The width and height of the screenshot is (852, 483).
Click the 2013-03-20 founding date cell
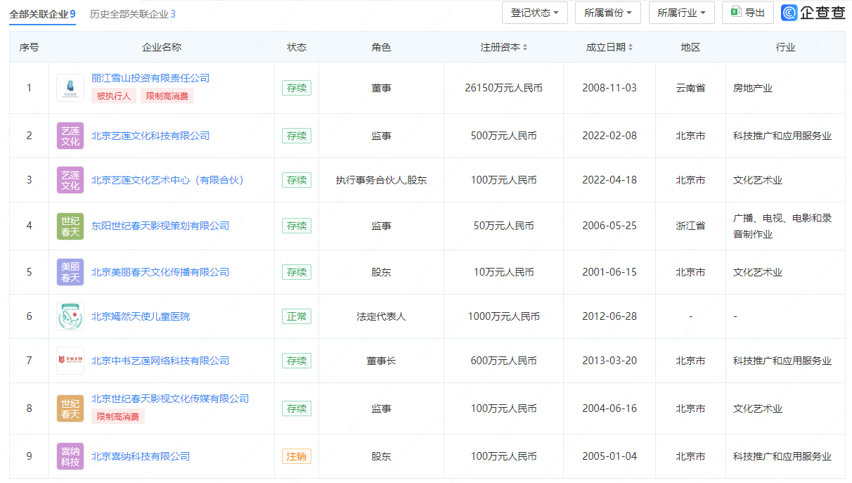pos(609,361)
